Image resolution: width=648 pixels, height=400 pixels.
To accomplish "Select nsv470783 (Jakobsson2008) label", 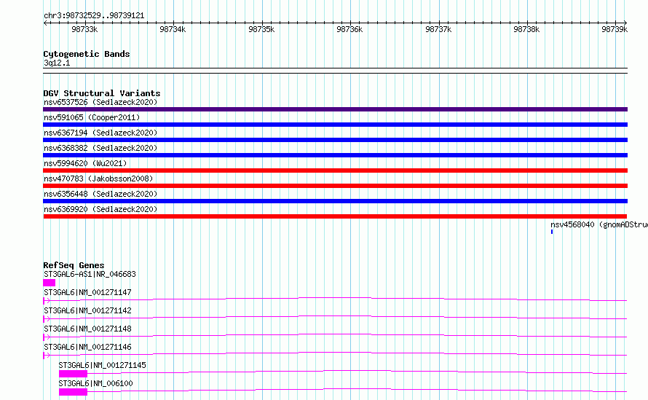I will point(98,179).
